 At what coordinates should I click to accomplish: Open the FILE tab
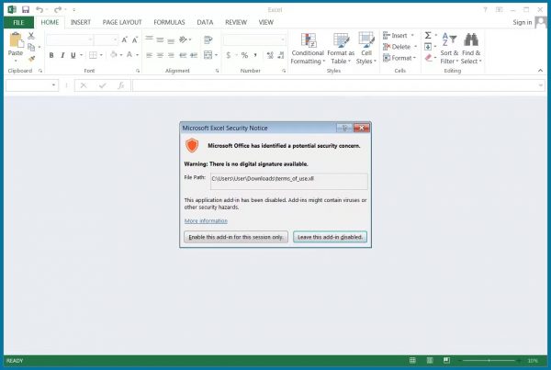[18, 22]
